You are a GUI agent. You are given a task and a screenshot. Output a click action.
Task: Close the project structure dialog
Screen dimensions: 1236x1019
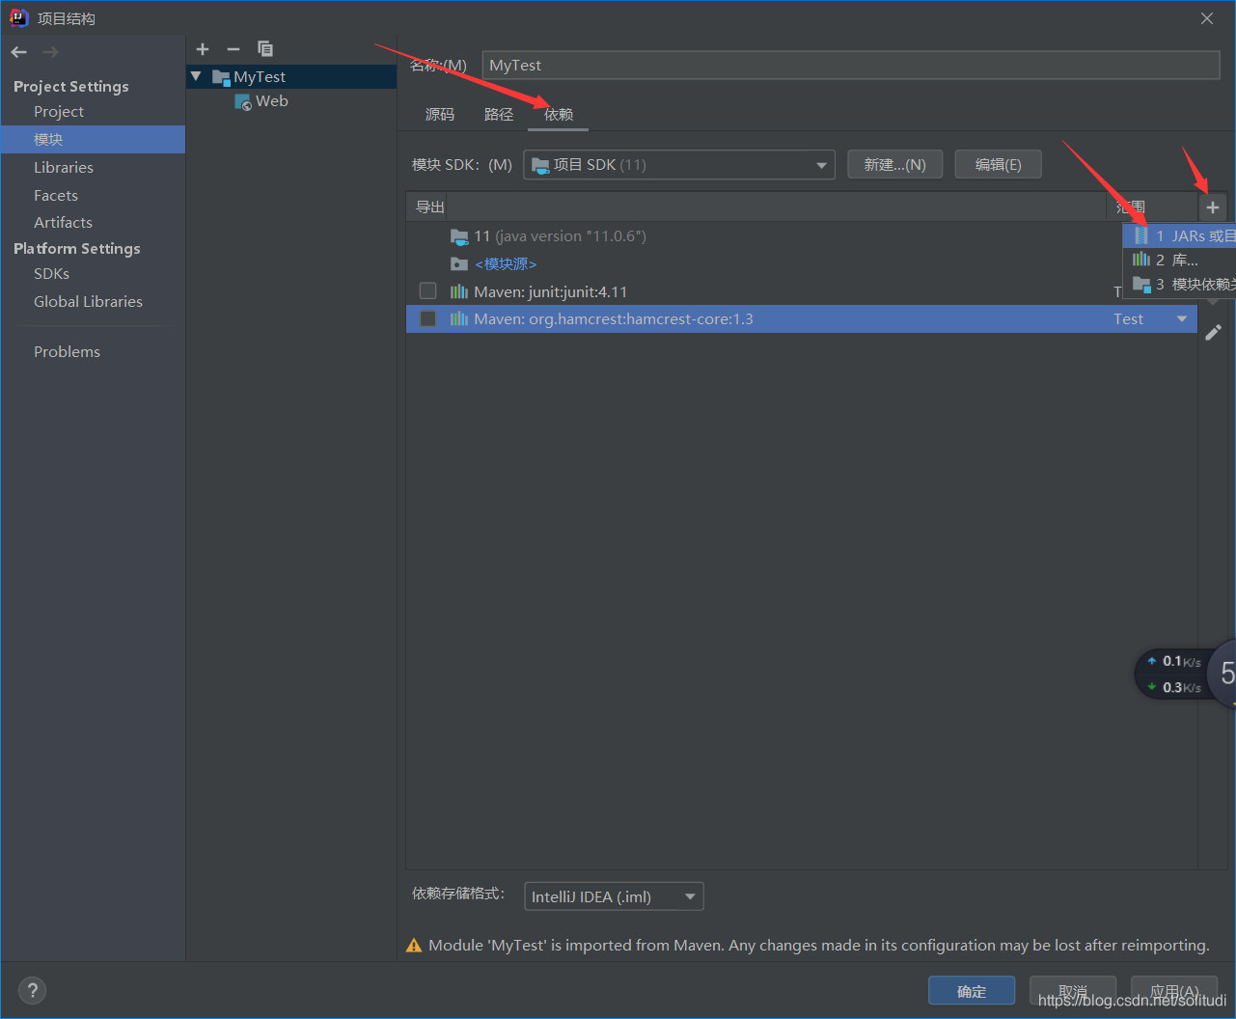click(x=1207, y=18)
